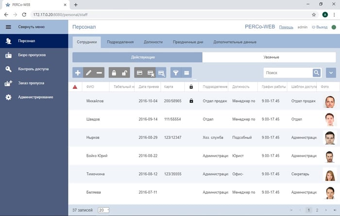This screenshot has height=216, width=340.
Task: Switch to the Должности tab
Action: (153, 42)
